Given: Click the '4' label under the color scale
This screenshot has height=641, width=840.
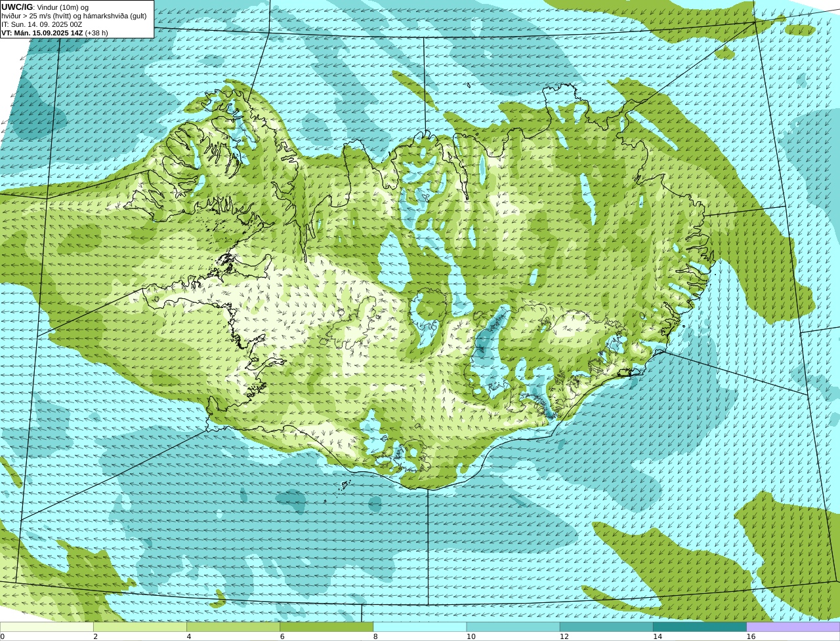Looking at the screenshot, I should pos(188,636).
